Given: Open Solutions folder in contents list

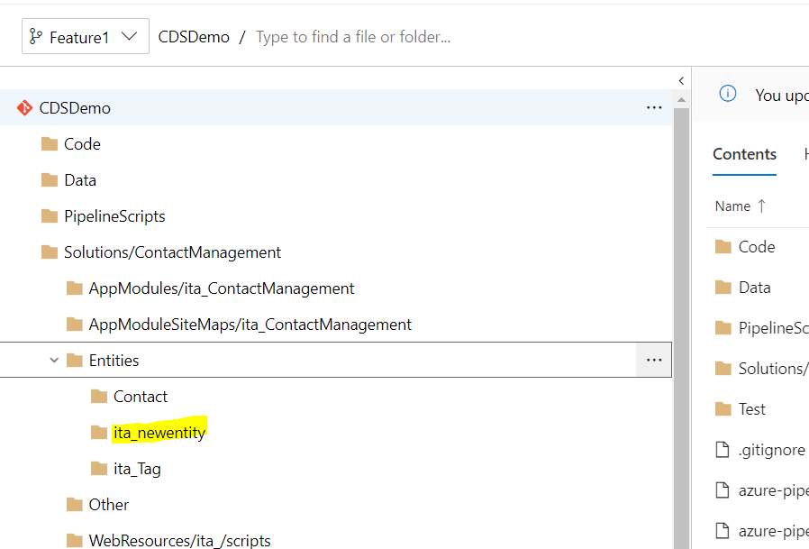Looking at the screenshot, I should (x=773, y=368).
